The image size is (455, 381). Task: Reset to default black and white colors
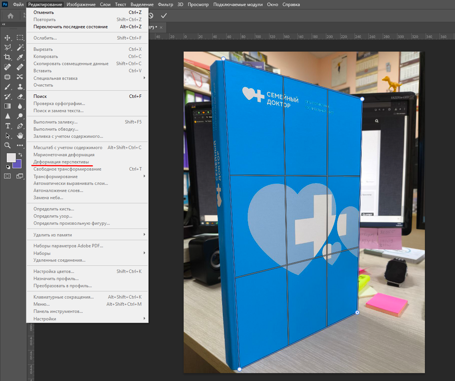8,167
